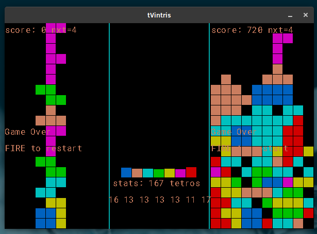Click the green square in stats row

point(159,173)
